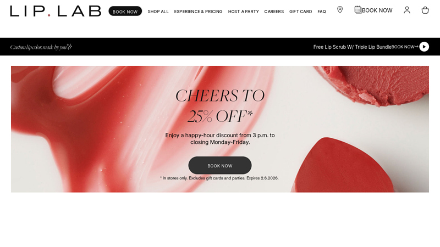Open the account profile icon

407,10
